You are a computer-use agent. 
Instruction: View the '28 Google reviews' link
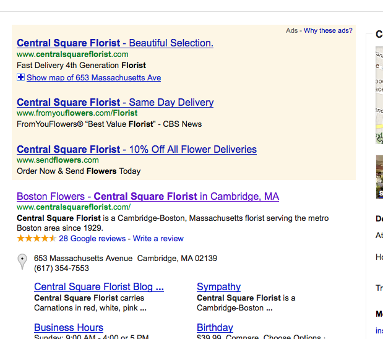pos(92,238)
